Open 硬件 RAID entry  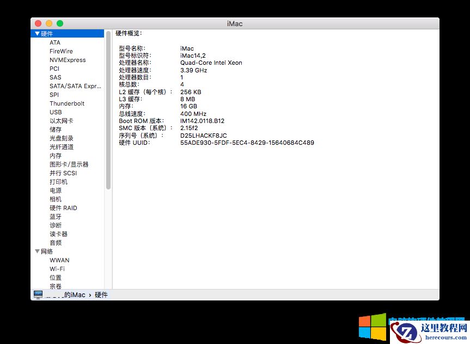63,208
